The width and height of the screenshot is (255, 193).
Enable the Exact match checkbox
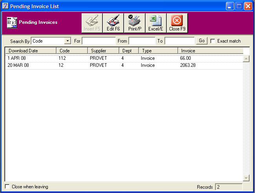tap(213, 41)
